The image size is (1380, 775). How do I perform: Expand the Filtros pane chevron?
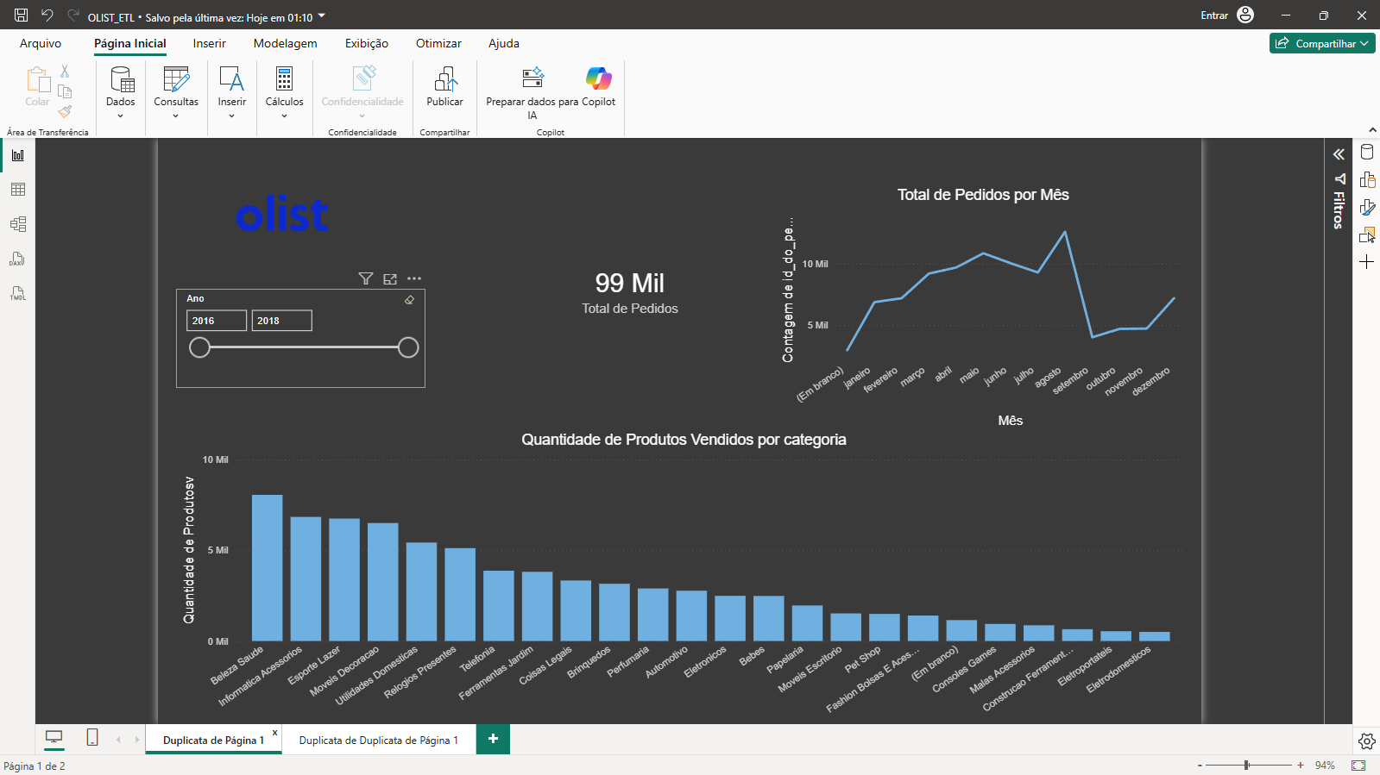click(x=1339, y=154)
